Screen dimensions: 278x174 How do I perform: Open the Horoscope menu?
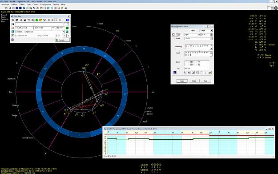[5, 4]
